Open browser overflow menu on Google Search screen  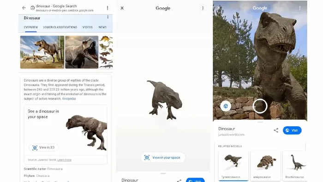[x=108, y=8]
